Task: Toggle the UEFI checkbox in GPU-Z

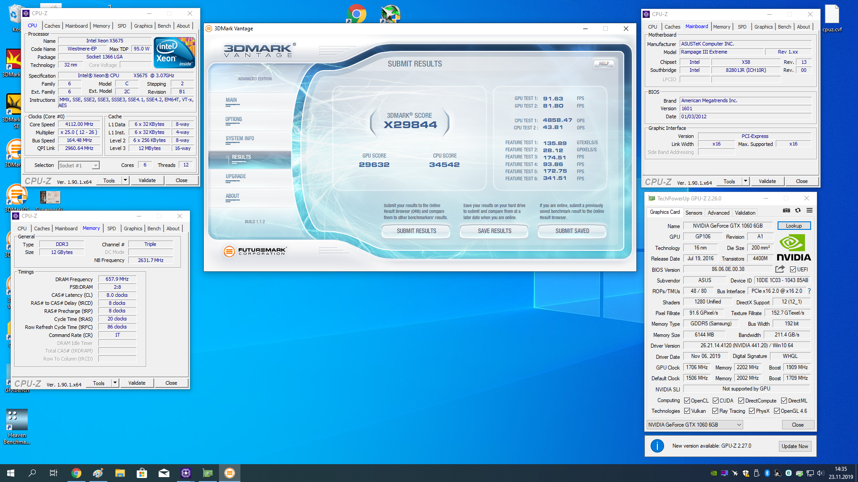Action: click(x=793, y=270)
